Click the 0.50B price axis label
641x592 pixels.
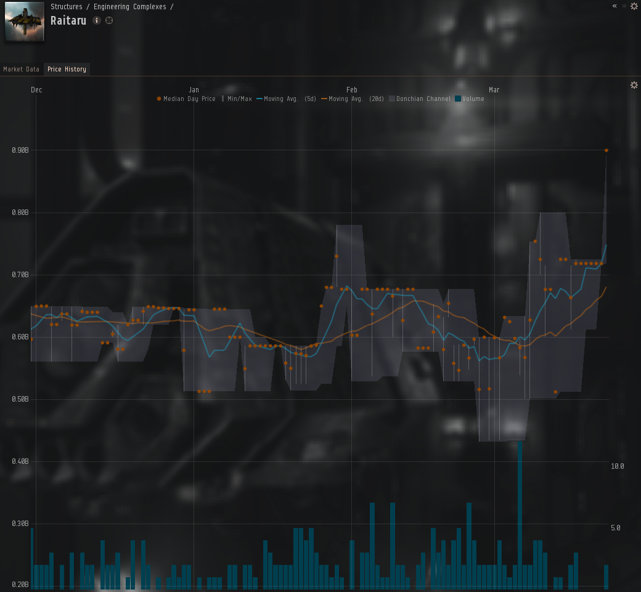pyautogui.click(x=20, y=399)
